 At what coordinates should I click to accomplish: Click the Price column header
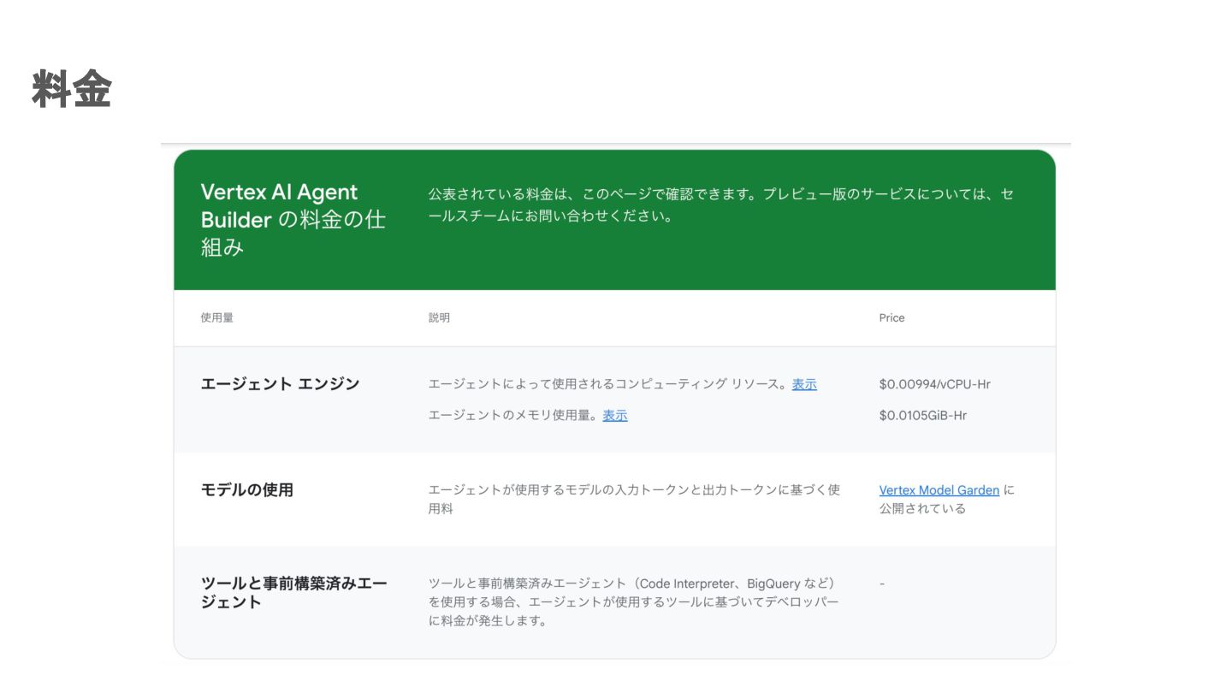point(891,318)
